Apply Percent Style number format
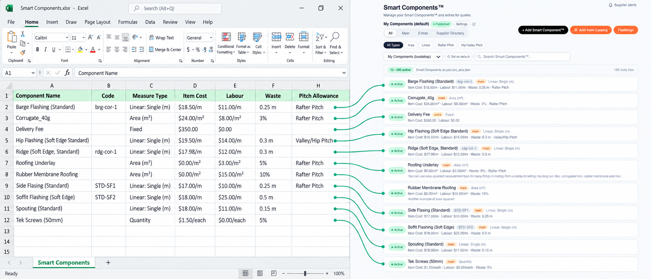Image resolution: width=651 pixels, height=279 pixels. tap(198, 50)
